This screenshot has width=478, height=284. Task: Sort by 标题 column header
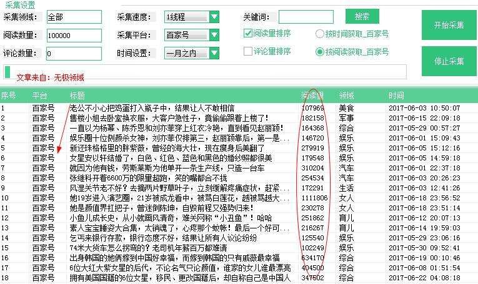(77, 95)
